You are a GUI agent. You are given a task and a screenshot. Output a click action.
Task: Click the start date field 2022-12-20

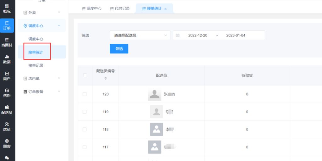[197, 35]
